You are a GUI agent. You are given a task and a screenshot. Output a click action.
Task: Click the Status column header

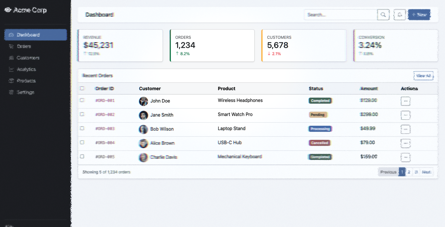pyautogui.click(x=316, y=89)
